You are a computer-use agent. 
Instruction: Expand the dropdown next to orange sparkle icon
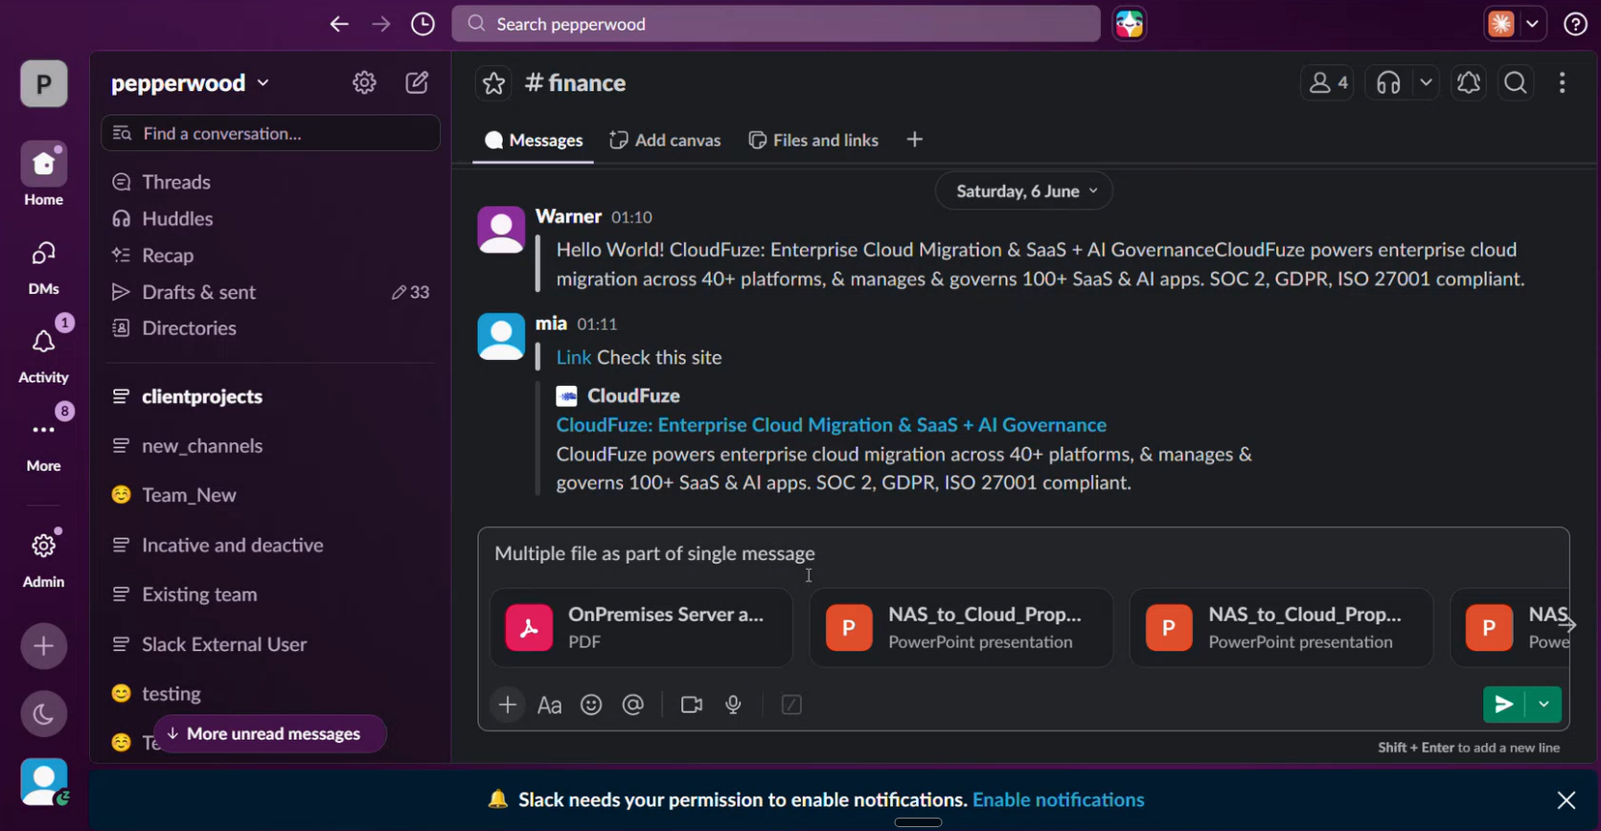(1532, 24)
